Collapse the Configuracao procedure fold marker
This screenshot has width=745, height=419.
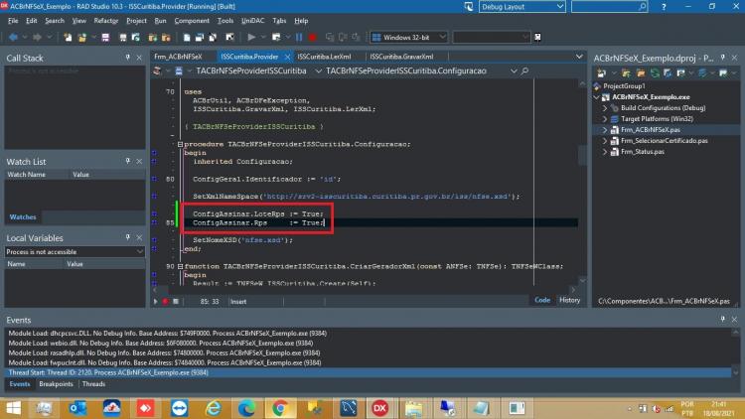coord(180,144)
